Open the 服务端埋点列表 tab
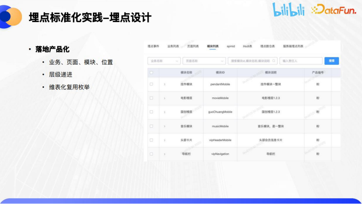362x204 pixels. click(293, 46)
